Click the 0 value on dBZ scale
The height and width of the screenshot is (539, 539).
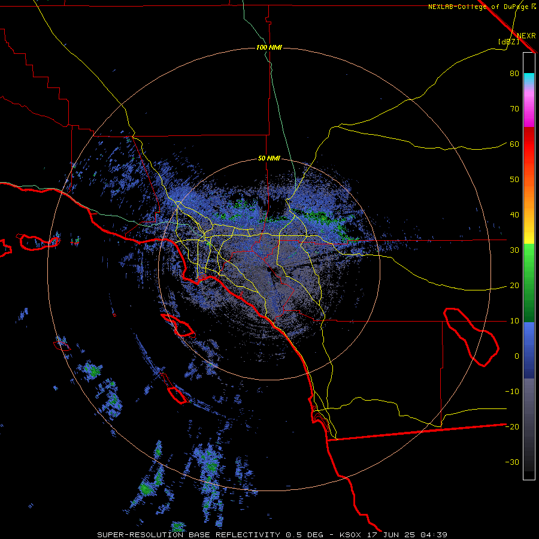click(x=517, y=356)
